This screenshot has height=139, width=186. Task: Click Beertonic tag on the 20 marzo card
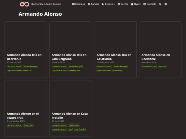point(27,70)
